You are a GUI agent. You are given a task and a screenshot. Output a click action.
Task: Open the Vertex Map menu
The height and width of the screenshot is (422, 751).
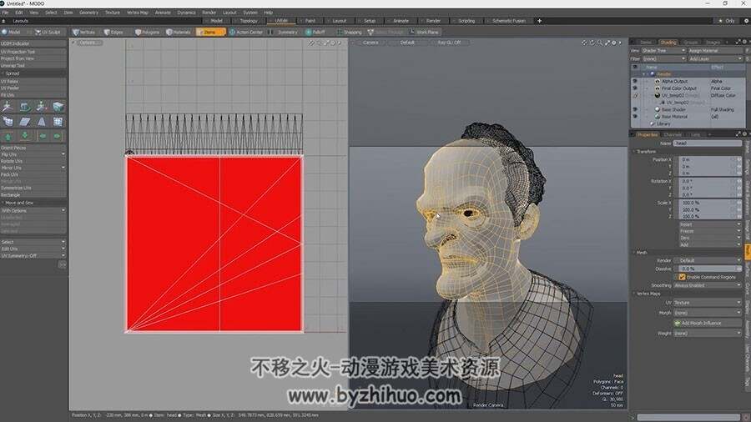[138, 13]
